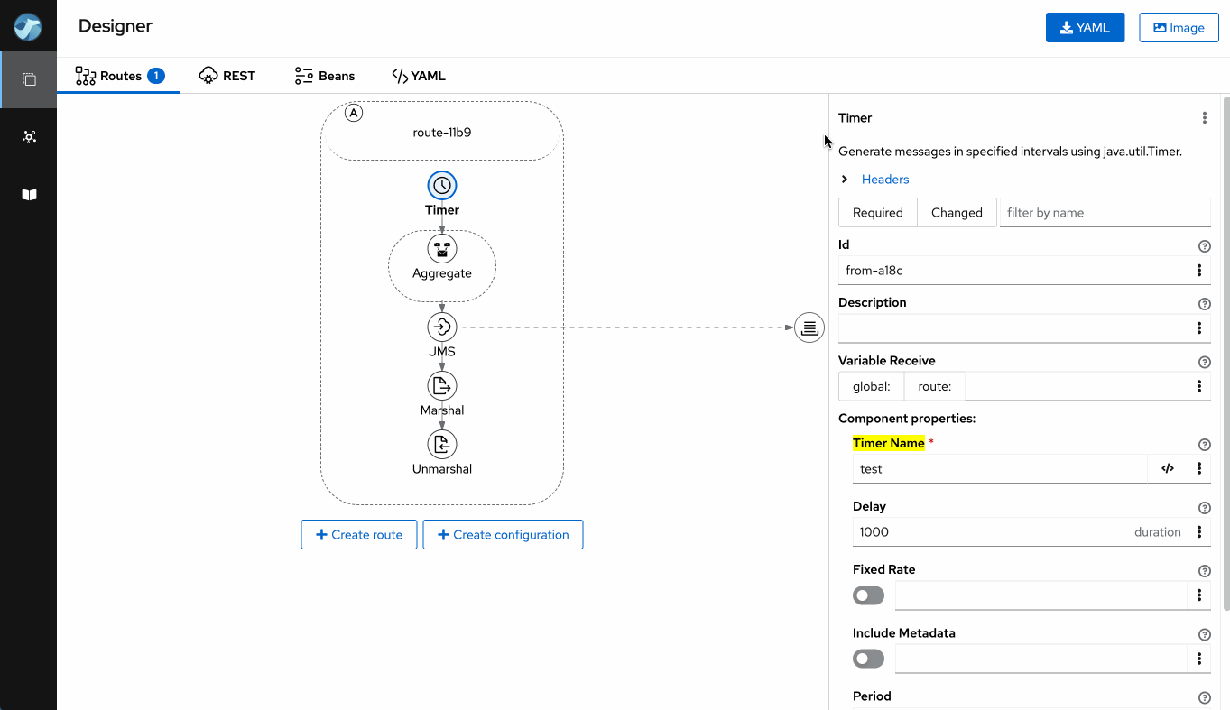Enable the Fixed Rate toggle
The image size is (1230, 710).
click(x=868, y=595)
